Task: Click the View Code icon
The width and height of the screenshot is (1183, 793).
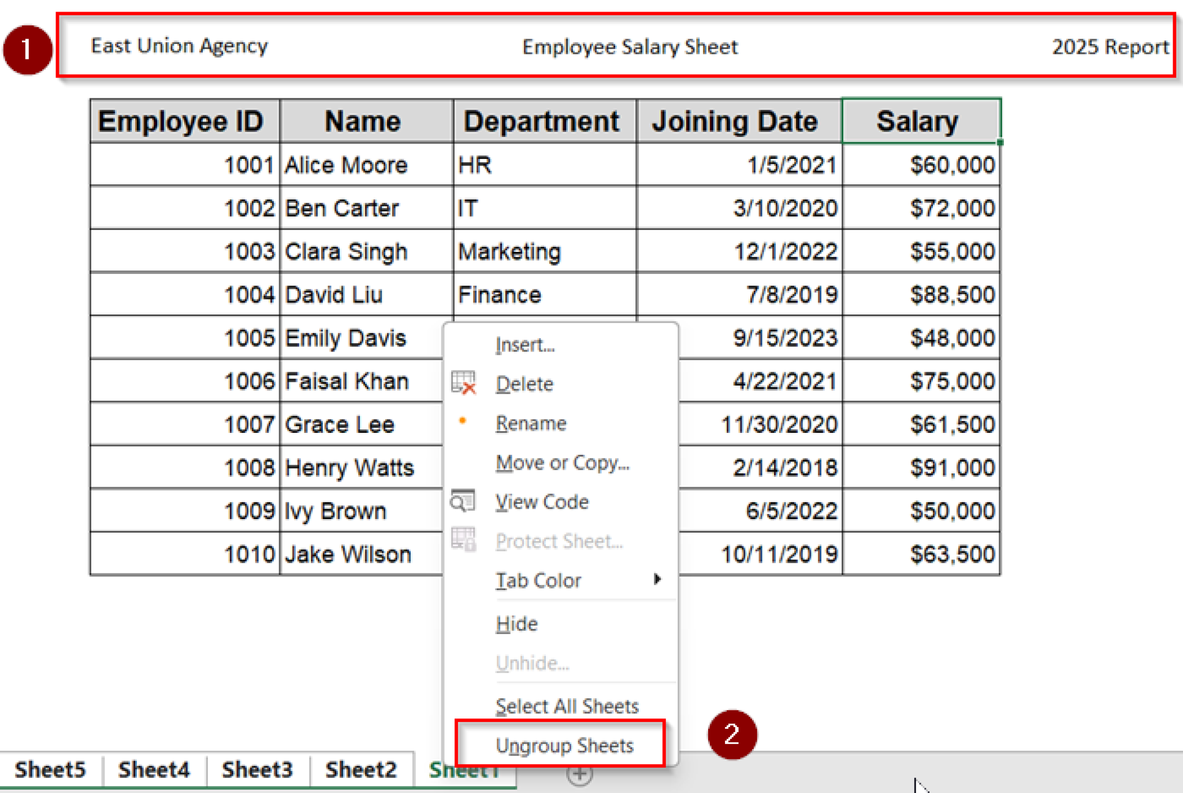Action: tap(462, 501)
